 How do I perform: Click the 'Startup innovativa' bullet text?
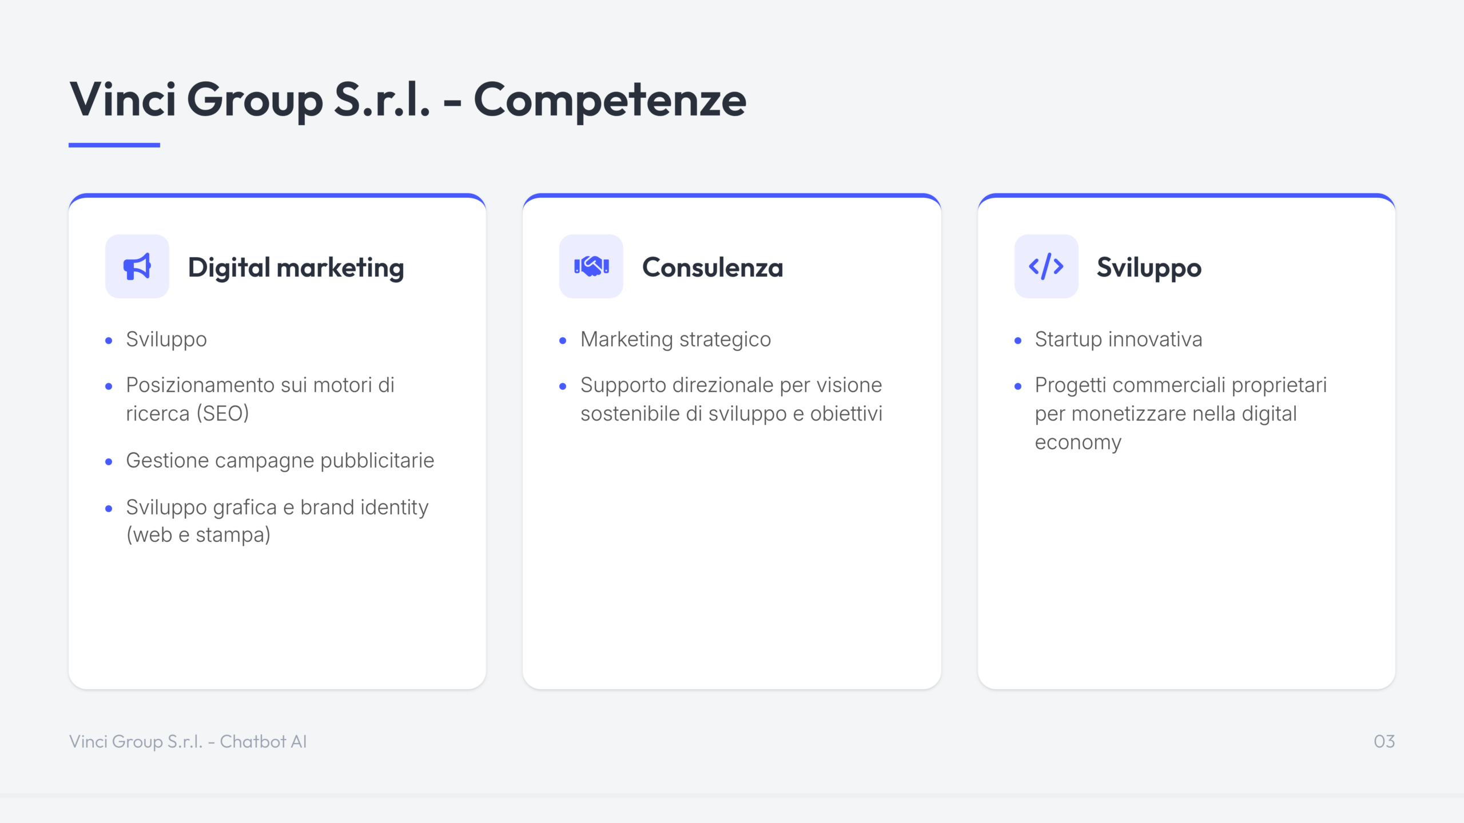pyautogui.click(x=1119, y=339)
